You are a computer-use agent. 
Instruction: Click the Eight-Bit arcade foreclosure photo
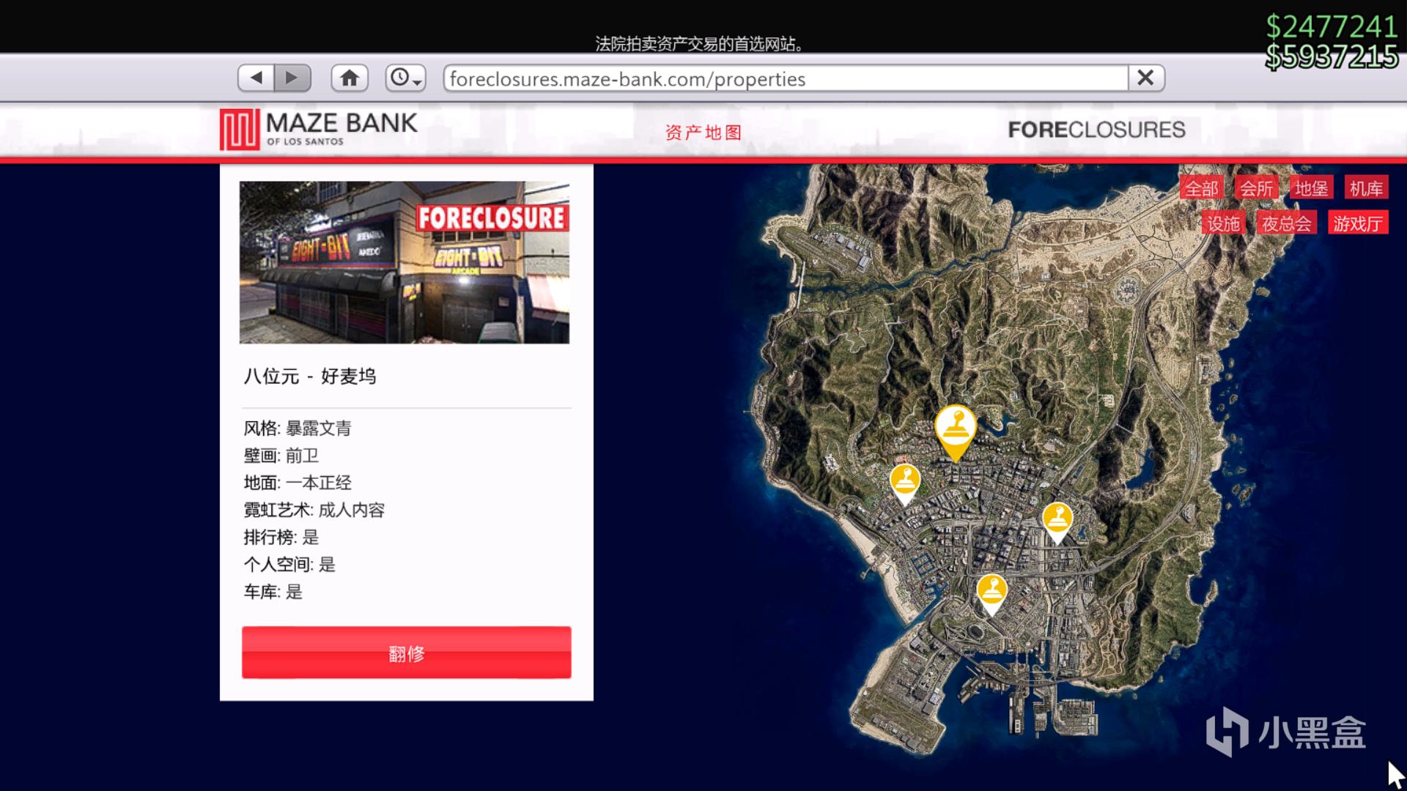point(404,262)
